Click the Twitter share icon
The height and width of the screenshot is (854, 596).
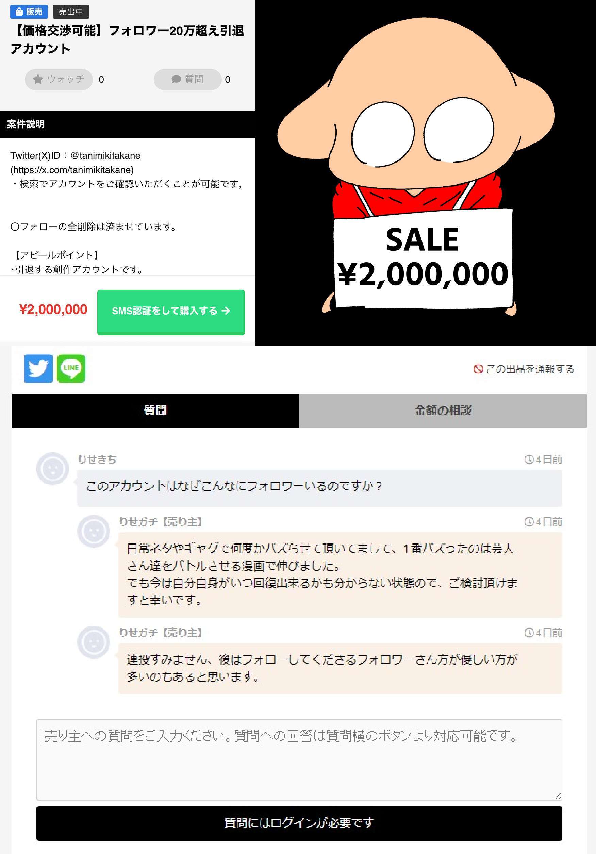coord(38,368)
